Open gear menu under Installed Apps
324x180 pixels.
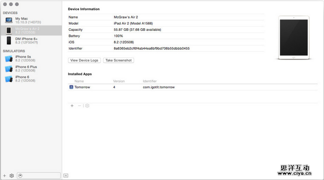87,105
